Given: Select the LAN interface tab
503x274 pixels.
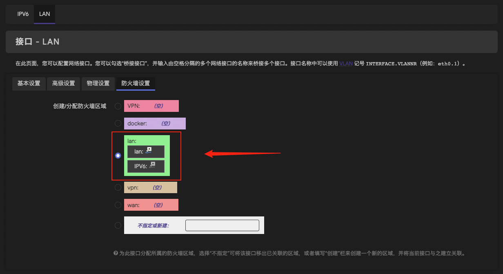Looking at the screenshot, I should (45, 14).
